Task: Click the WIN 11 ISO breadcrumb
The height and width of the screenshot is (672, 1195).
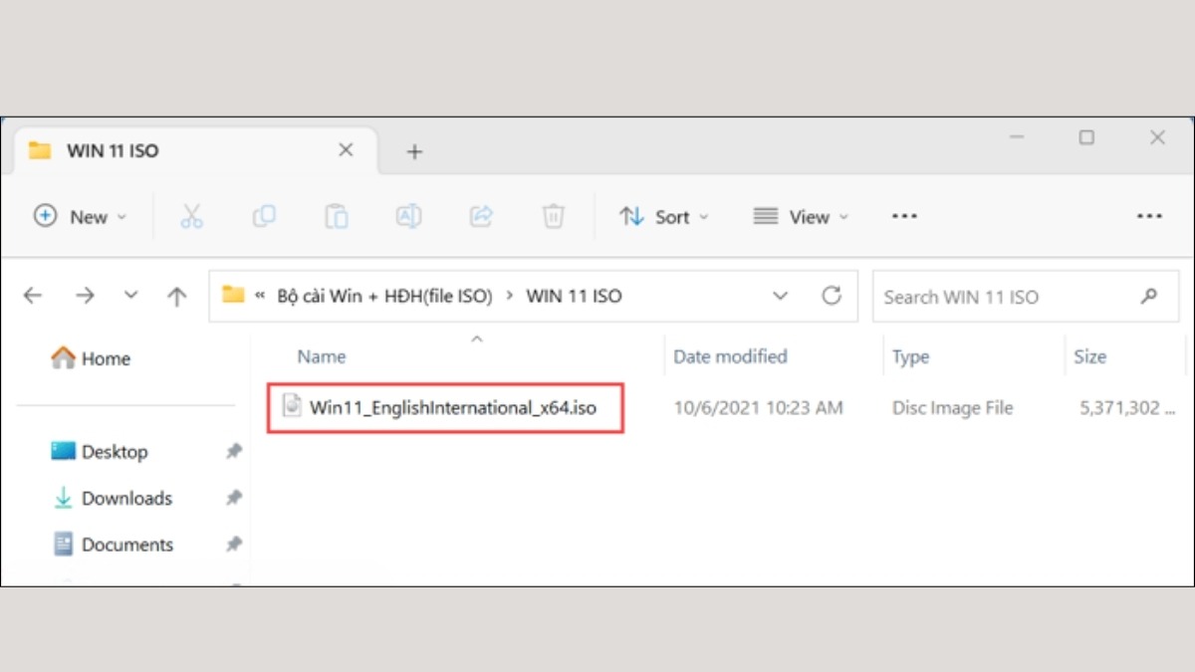Action: (x=574, y=296)
